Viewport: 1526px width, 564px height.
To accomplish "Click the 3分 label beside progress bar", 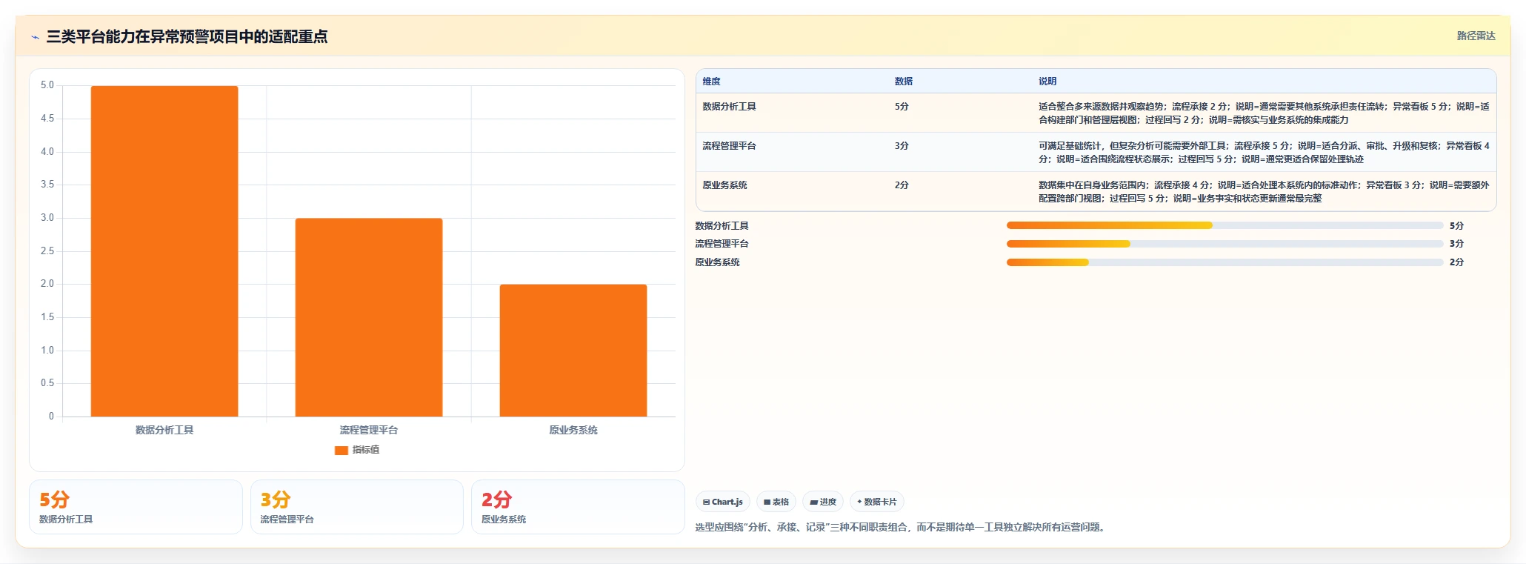I will click(x=1456, y=244).
